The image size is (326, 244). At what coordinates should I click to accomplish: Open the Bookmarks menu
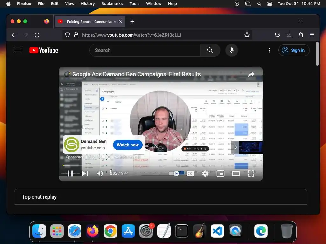pos(112,4)
